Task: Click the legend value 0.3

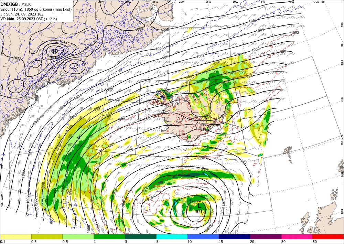Action: click(x=34, y=242)
